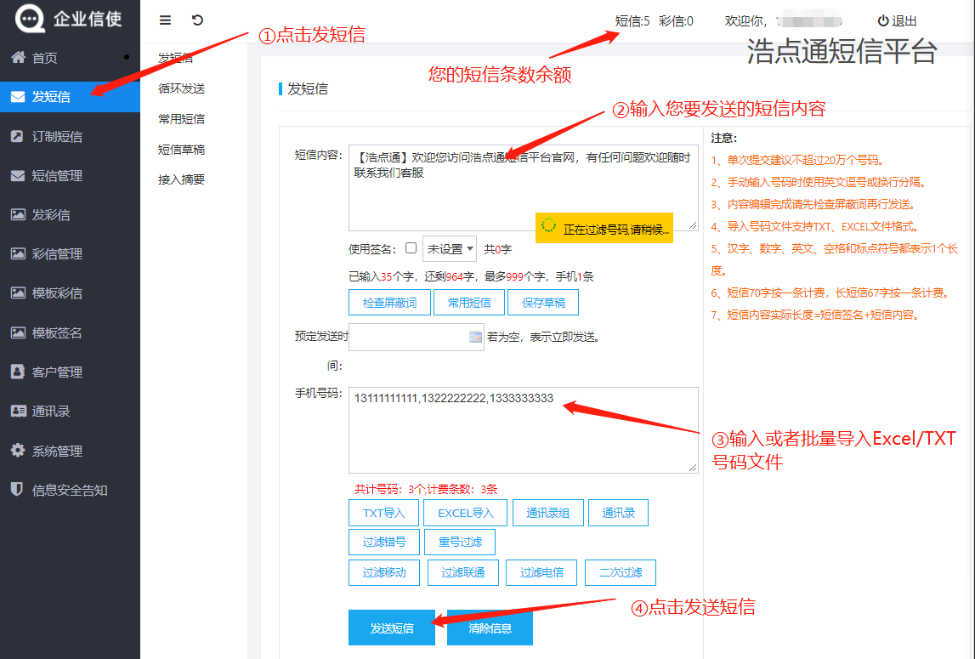Click the 发送短信 button
The image size is (975, 659).
tap(392, 628)
